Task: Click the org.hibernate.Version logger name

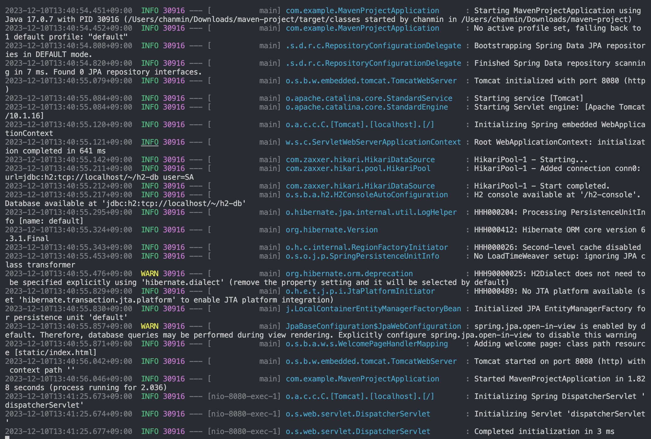Action: pyautogui.click(x=331, y=230)
